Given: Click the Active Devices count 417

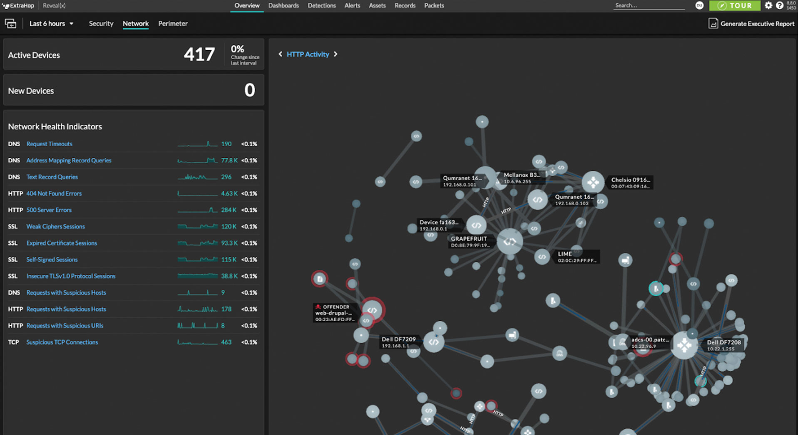Looking at the screenshot, I should [x=199, y=54].
